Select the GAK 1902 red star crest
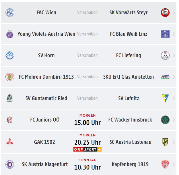179x175 pixels. 10,142
